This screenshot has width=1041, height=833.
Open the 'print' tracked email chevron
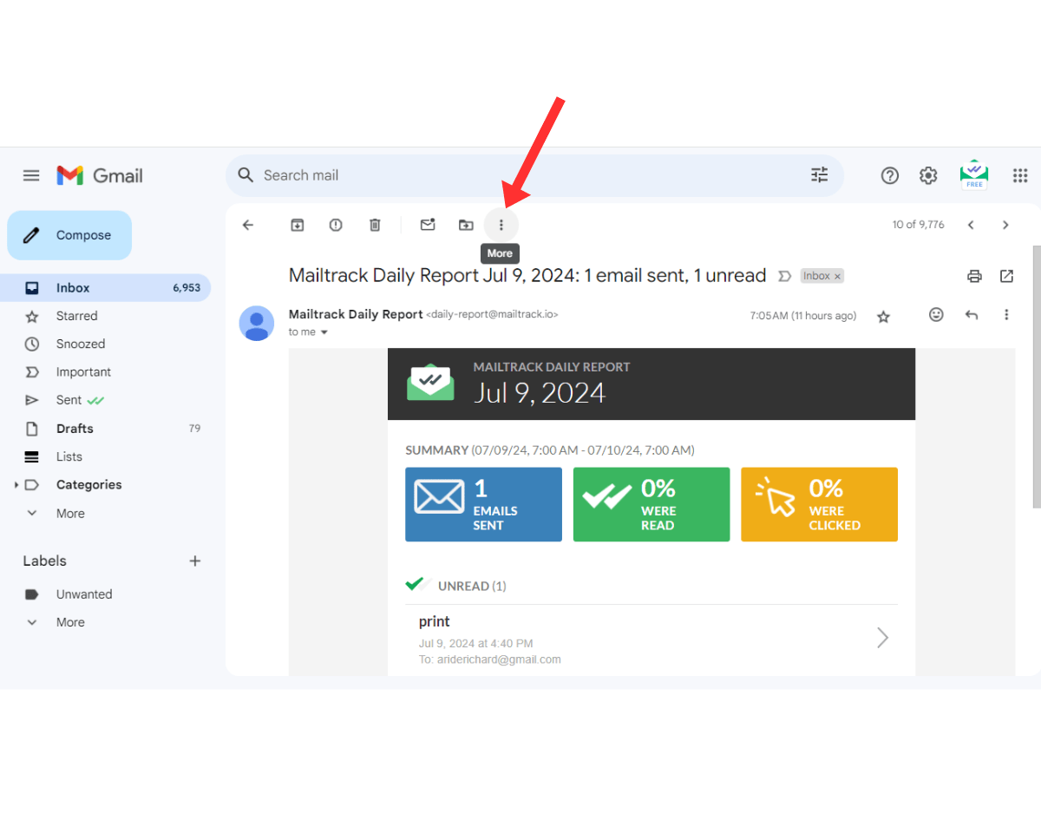[882, 638]
